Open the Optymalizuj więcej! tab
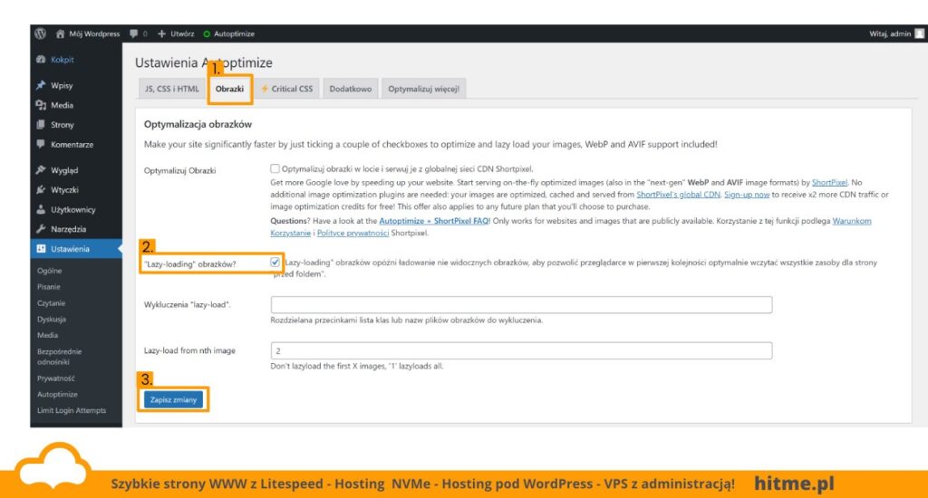 [424, 89]
